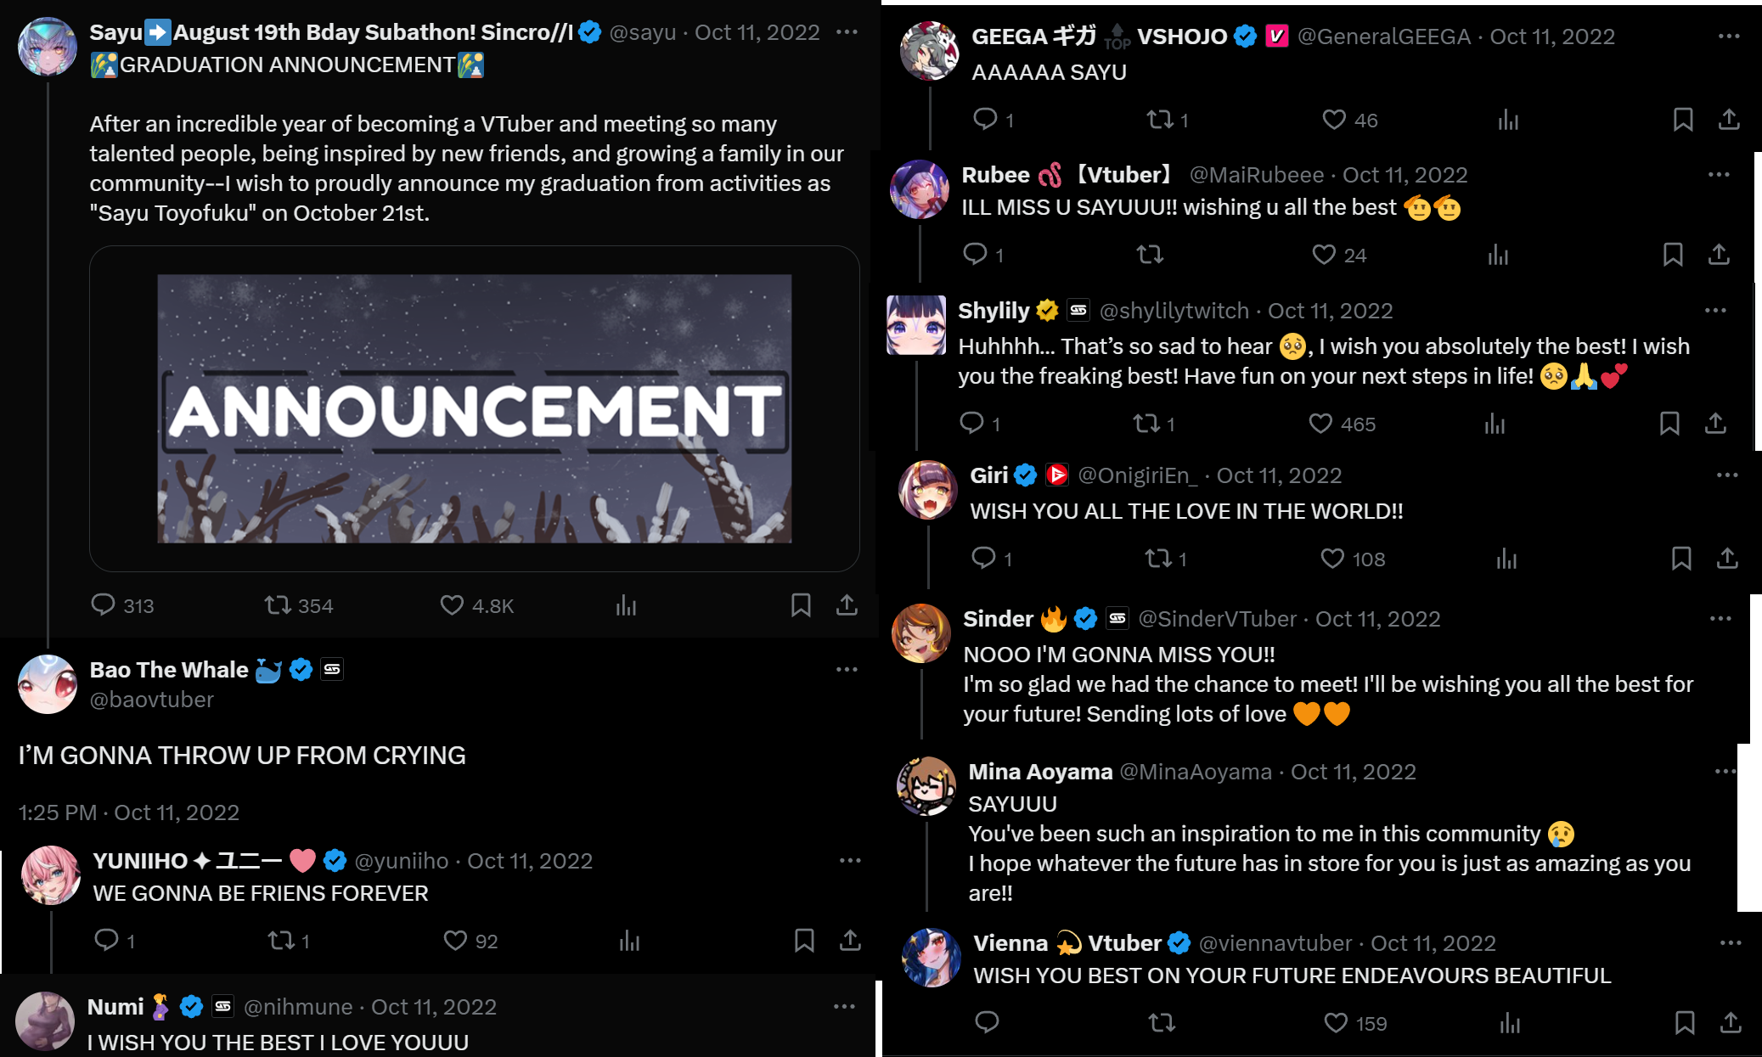This screenshot has height=1057, width=1762.
Task: Open the ANNOUNCEMENT image in Sayu's tweet
Action: click(x=475, y=408)
